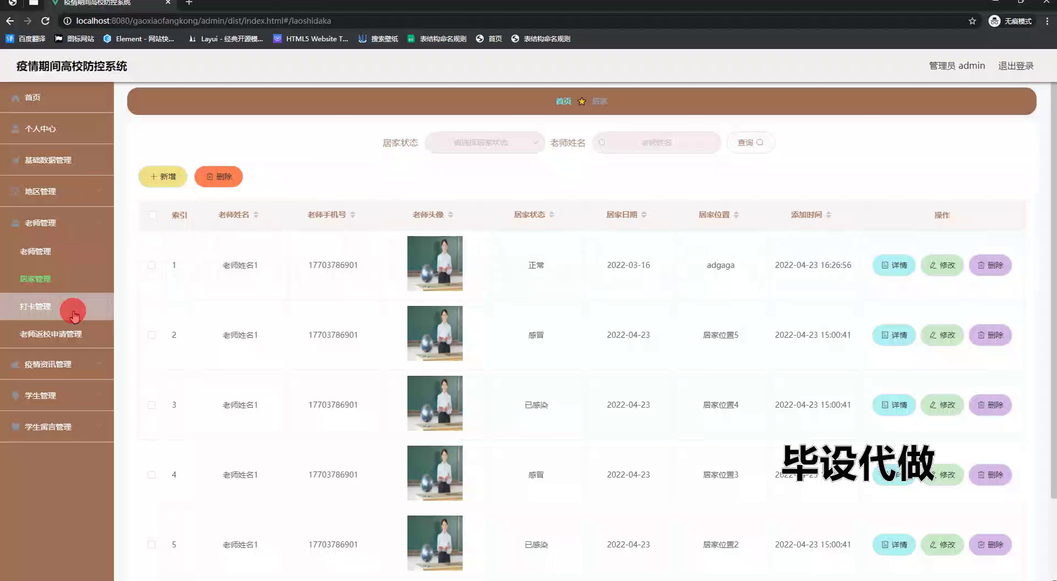The width and height of the screenshot is (1057, 581).
Task: Check the row 1 checkbox
Action: point(151,265)
